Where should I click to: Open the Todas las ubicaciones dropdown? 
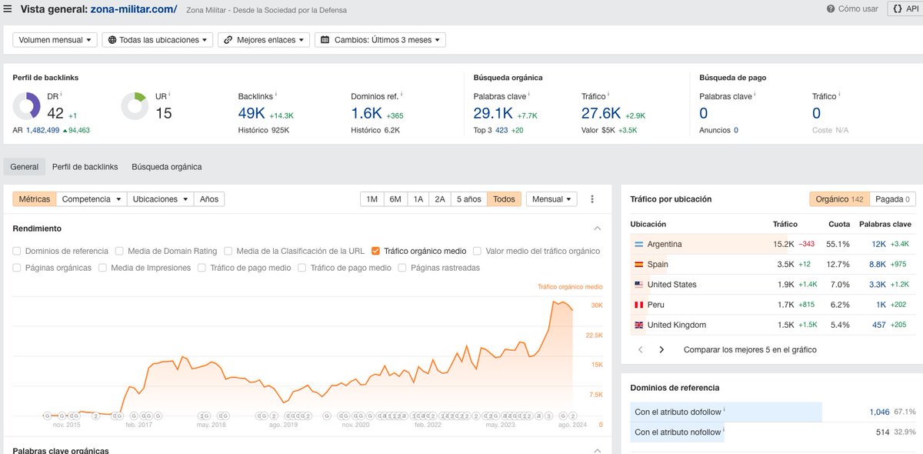pyautogui.click(x=158, y=40)
